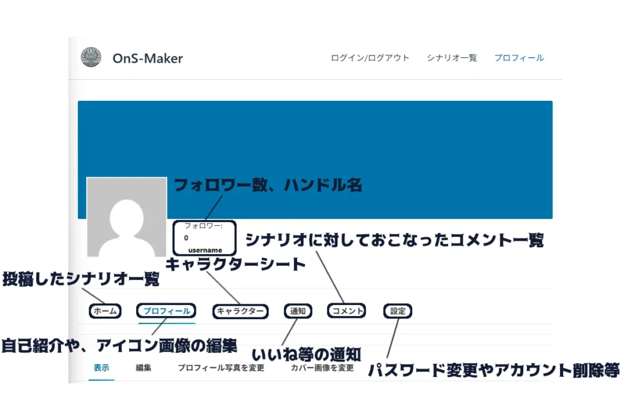The image size is (631, 420).
Task: Open the キャラクター tab
Action: tap(240, 311)
